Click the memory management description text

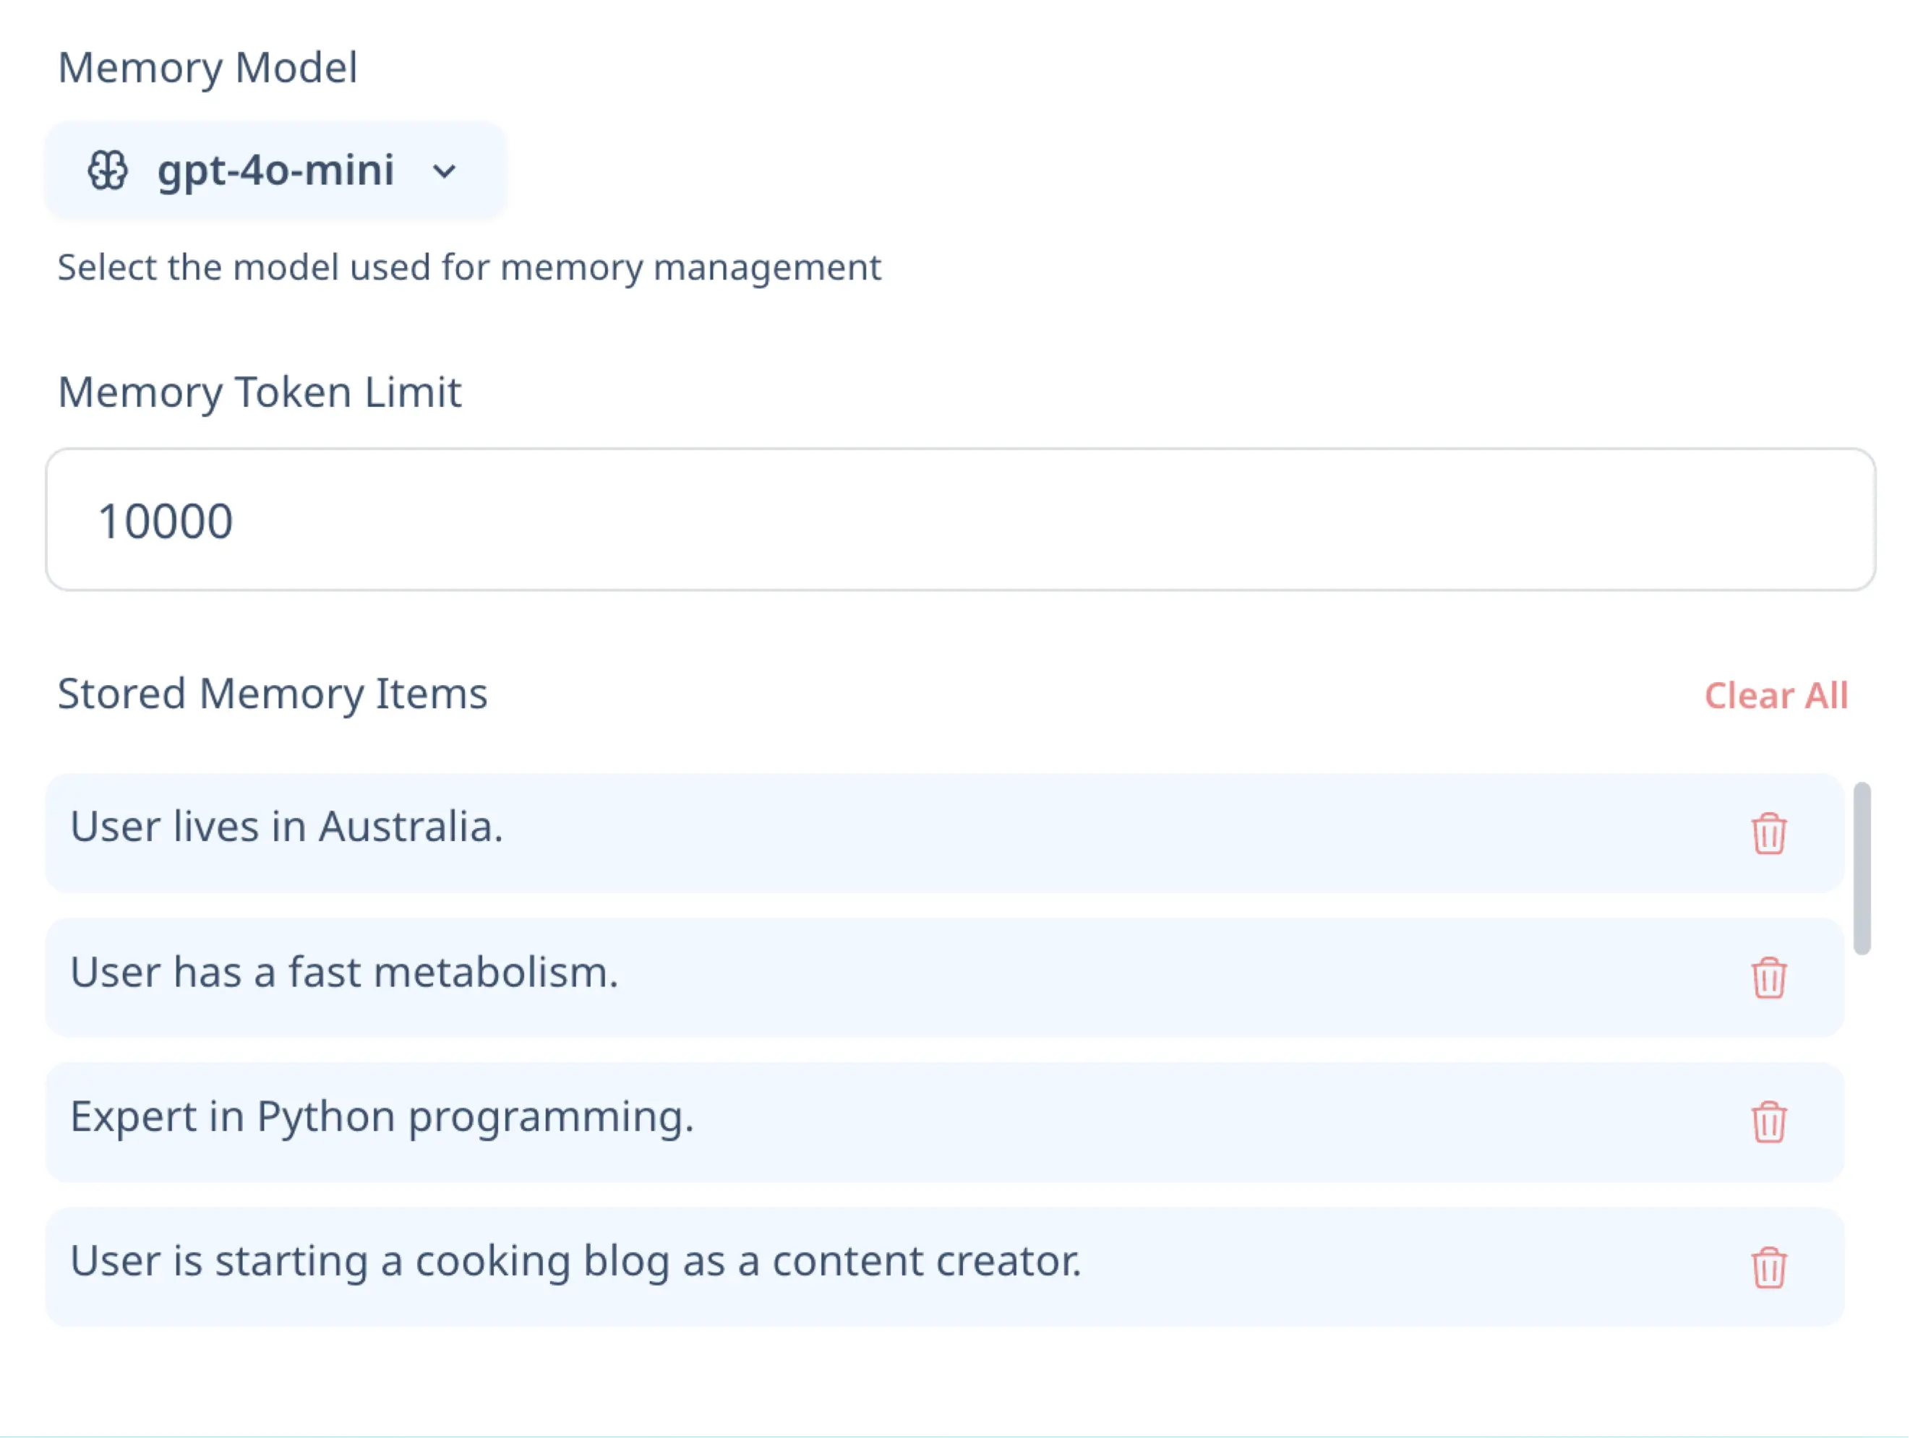(x=469, y=267)
